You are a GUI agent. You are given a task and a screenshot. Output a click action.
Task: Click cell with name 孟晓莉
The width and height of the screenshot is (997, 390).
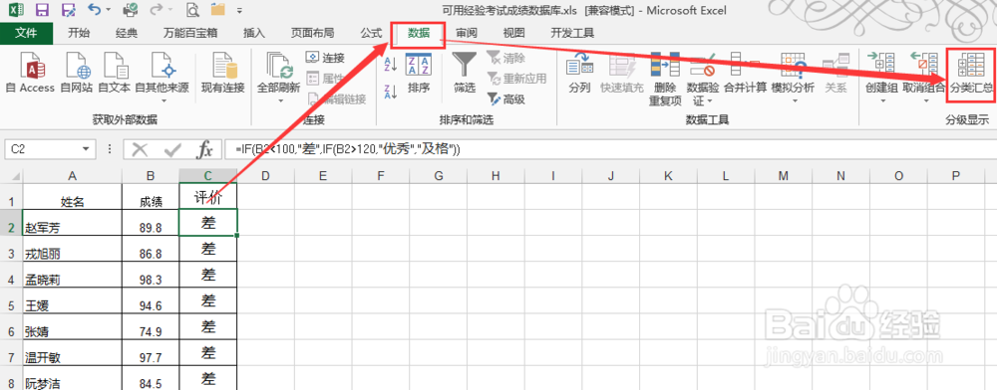tap(72, 276)
